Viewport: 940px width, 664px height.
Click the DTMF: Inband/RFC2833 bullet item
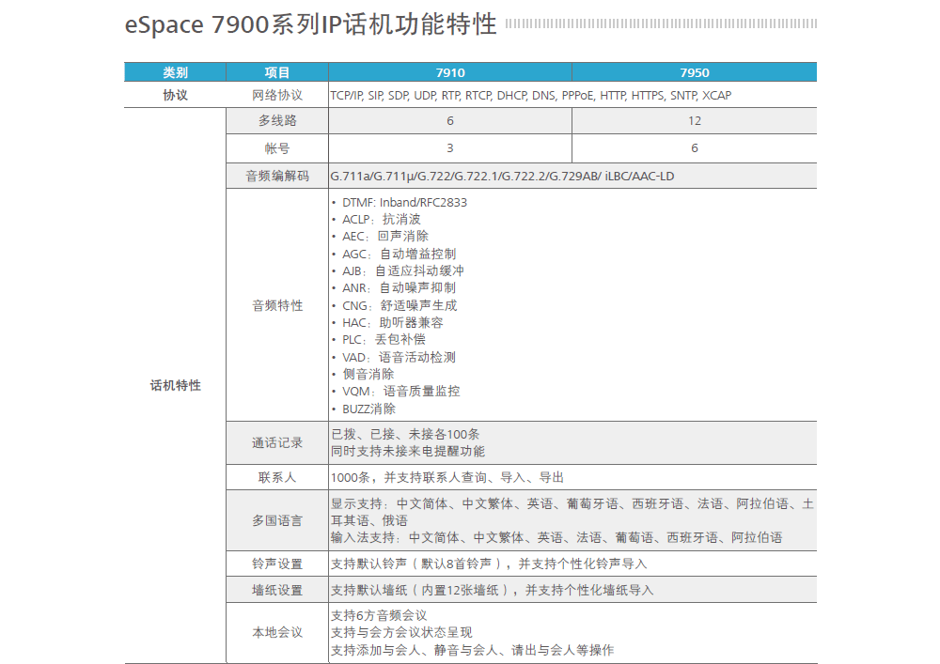tap(404, 202)
